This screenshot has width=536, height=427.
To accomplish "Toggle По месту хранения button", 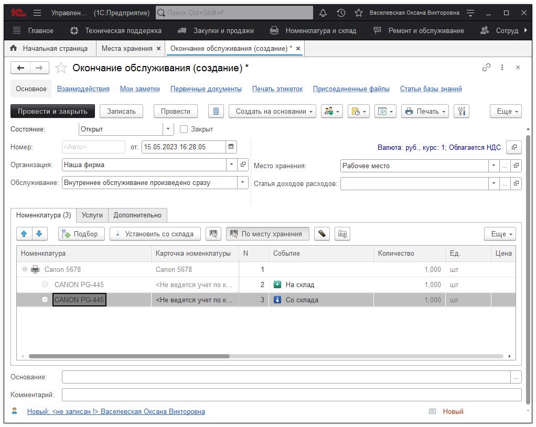I will pyautogui.click(x=267, y=234).
